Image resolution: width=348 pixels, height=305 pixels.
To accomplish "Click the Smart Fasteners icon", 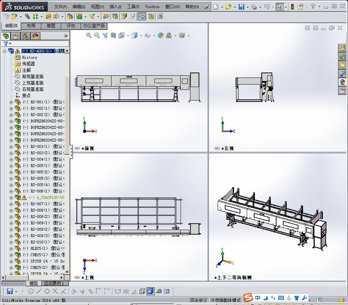I will (48, 16).
